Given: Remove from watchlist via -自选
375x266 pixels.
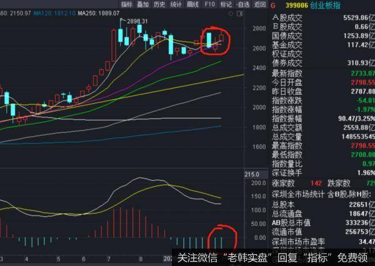Looking at the screenshot, I should [242, 4].
